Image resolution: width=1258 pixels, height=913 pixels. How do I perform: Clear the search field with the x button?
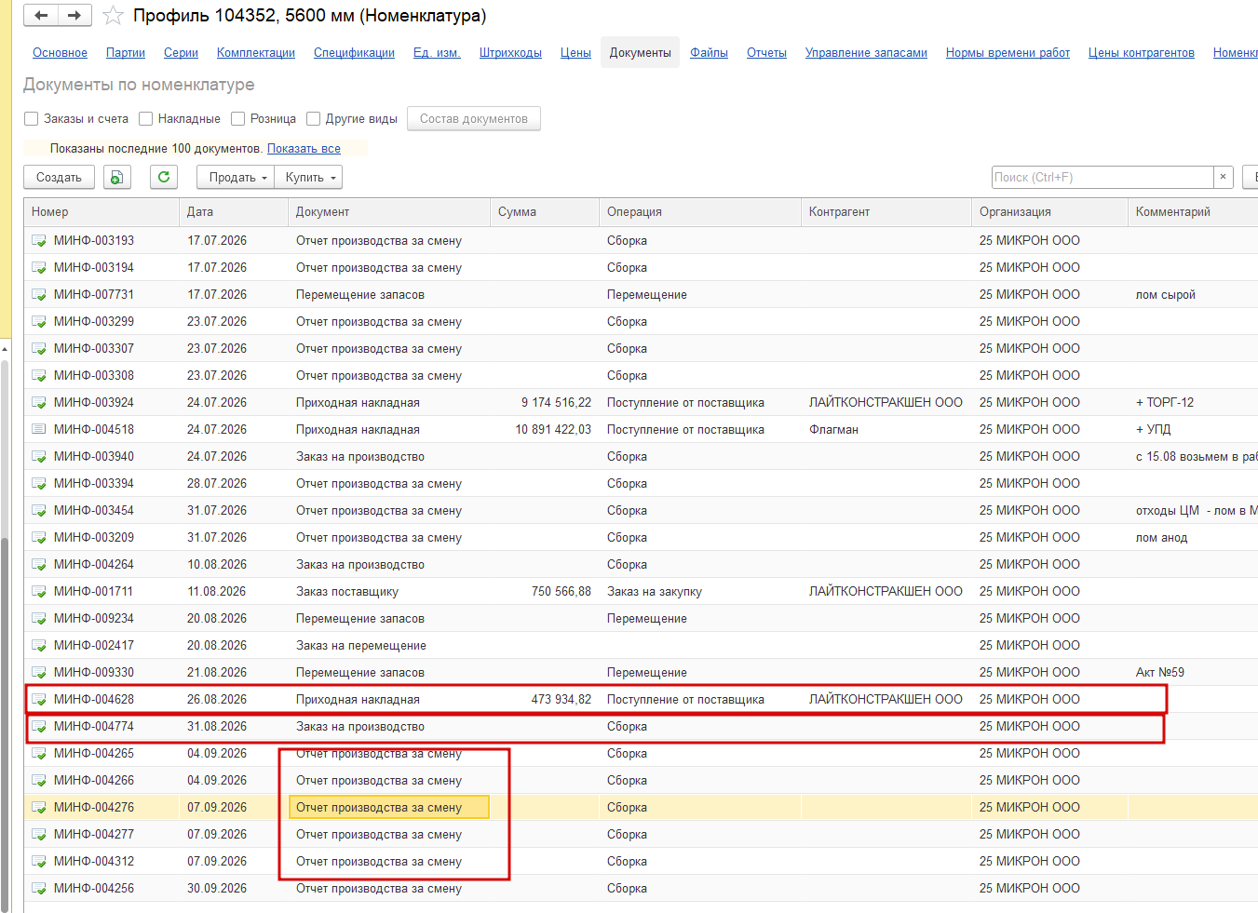1224,177
